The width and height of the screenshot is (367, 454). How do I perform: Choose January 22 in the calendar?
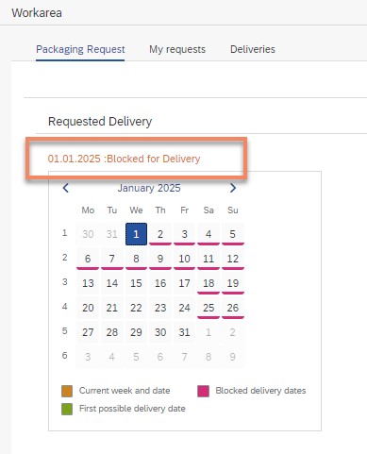[x=136, y=308]
